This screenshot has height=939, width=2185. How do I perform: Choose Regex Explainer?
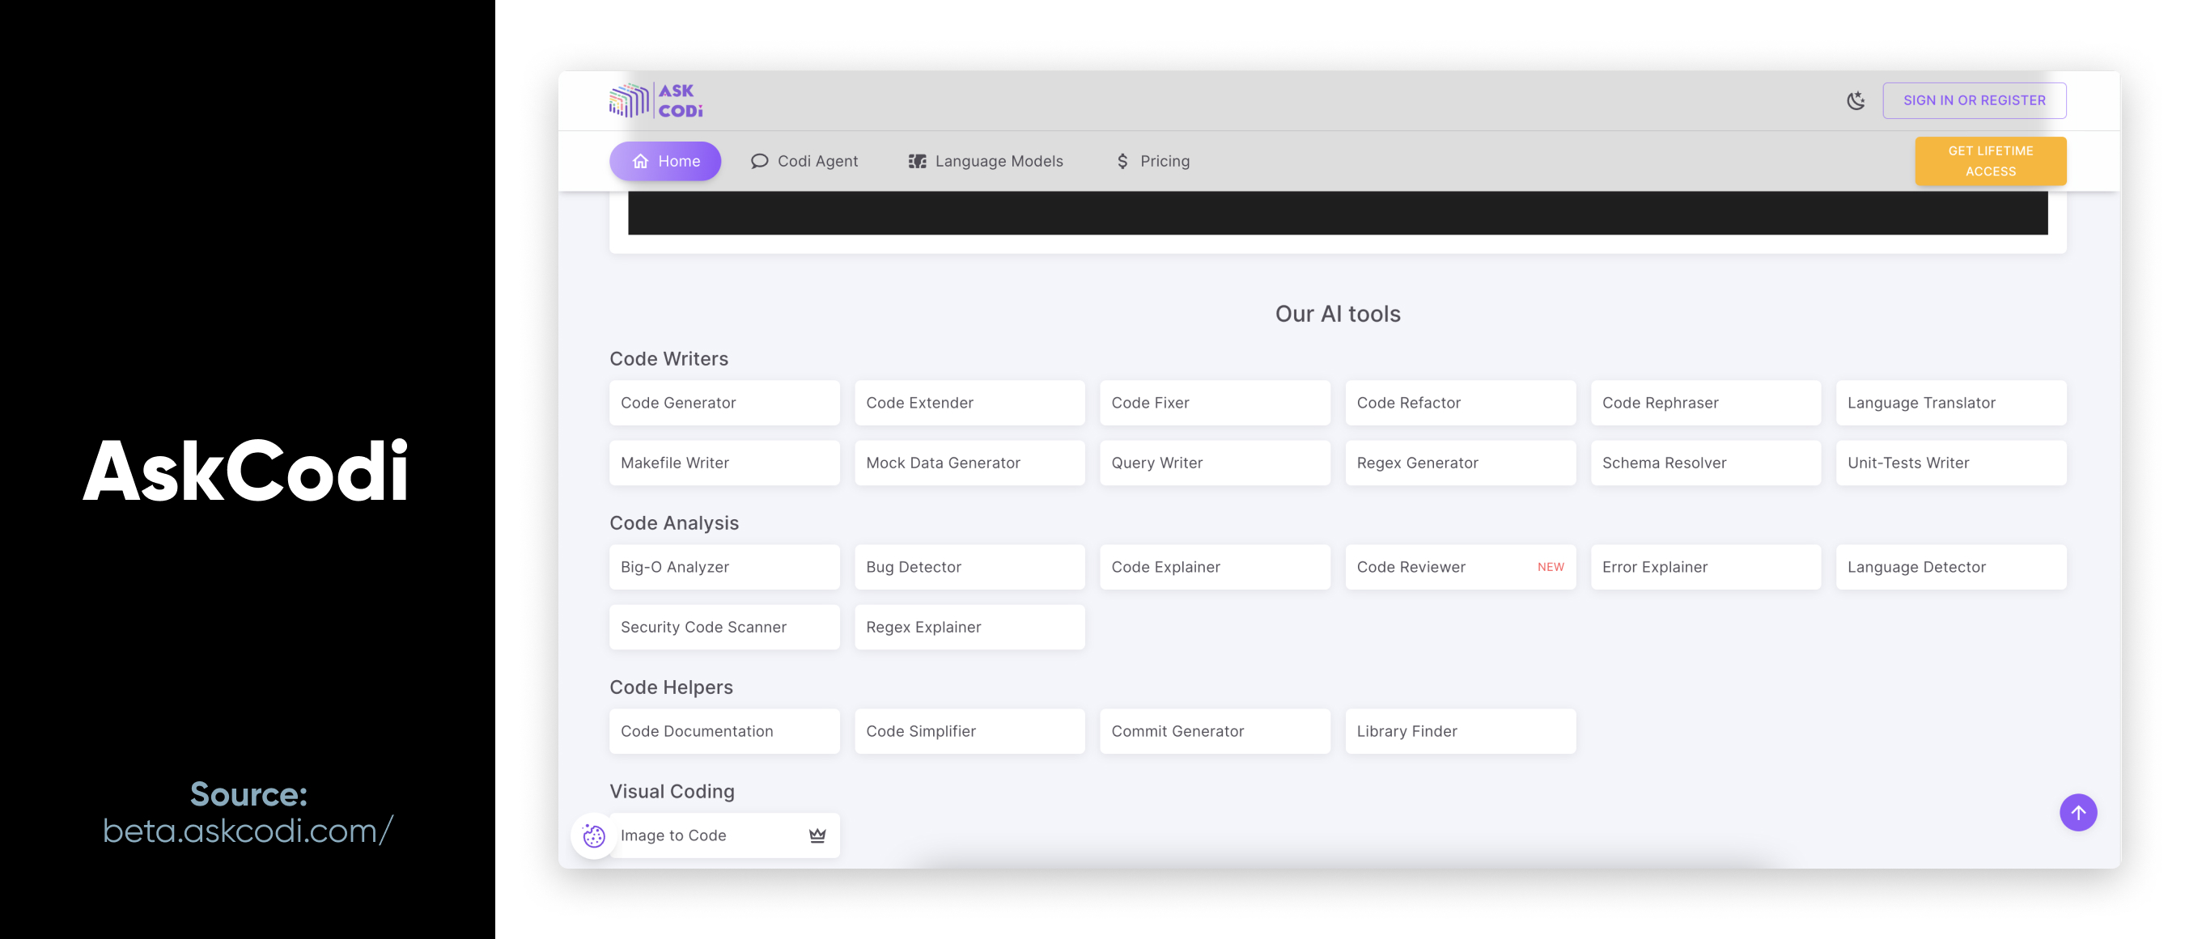pyautogui.click(x=969, y=627)
